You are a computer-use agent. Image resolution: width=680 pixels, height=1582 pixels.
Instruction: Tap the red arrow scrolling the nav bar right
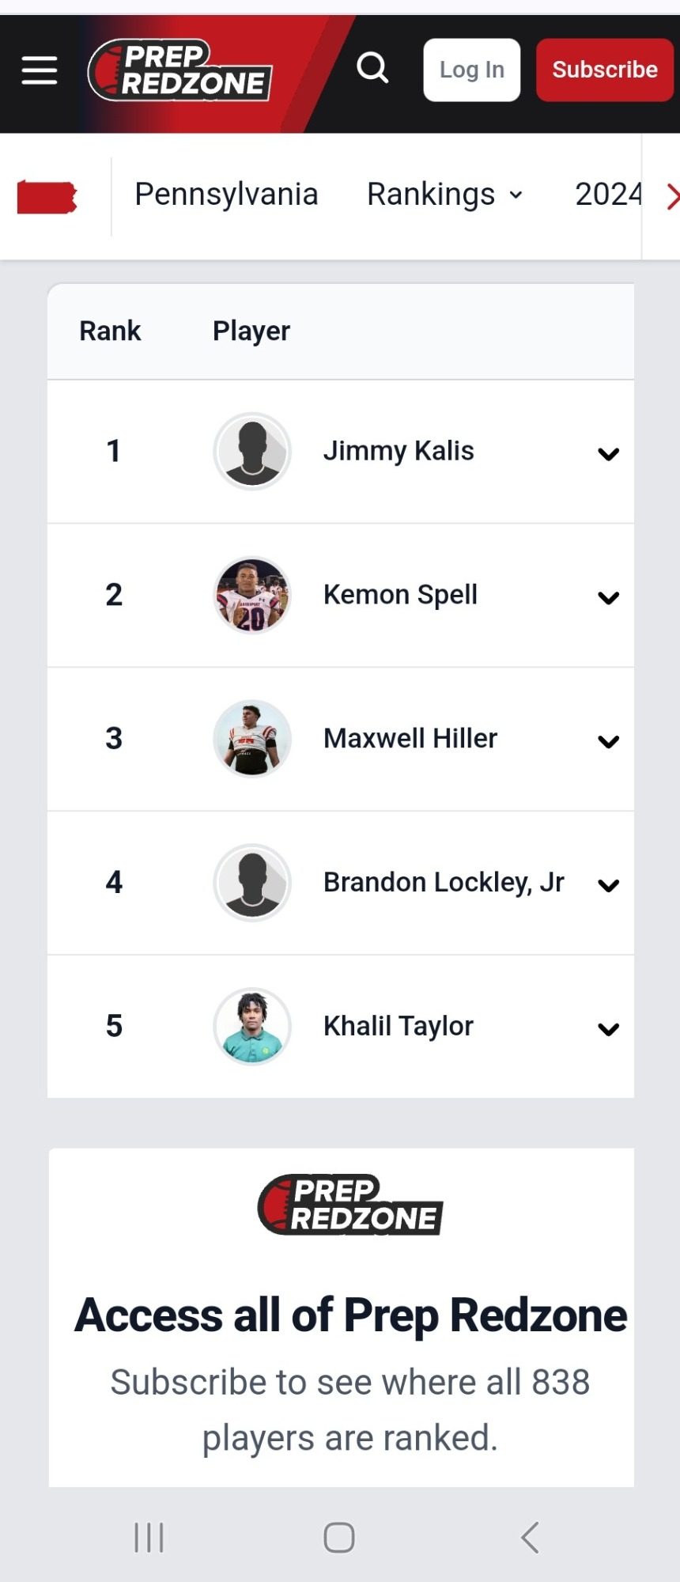point(671,196)
